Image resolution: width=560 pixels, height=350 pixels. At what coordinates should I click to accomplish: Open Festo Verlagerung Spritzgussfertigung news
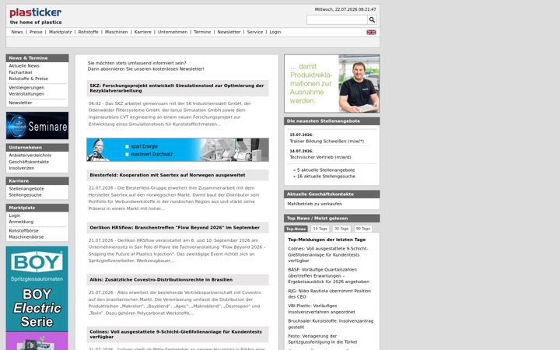coord(323,339)
